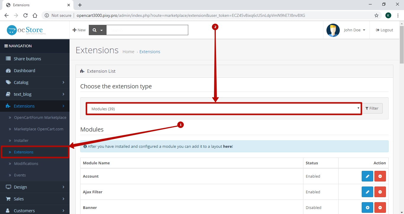Expand the Catalog navigation menu

pyautogui.click(x=35, y=82)
